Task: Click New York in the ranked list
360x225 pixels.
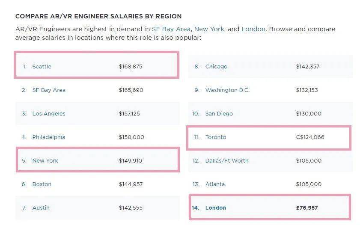Action: tap(45, 161)
